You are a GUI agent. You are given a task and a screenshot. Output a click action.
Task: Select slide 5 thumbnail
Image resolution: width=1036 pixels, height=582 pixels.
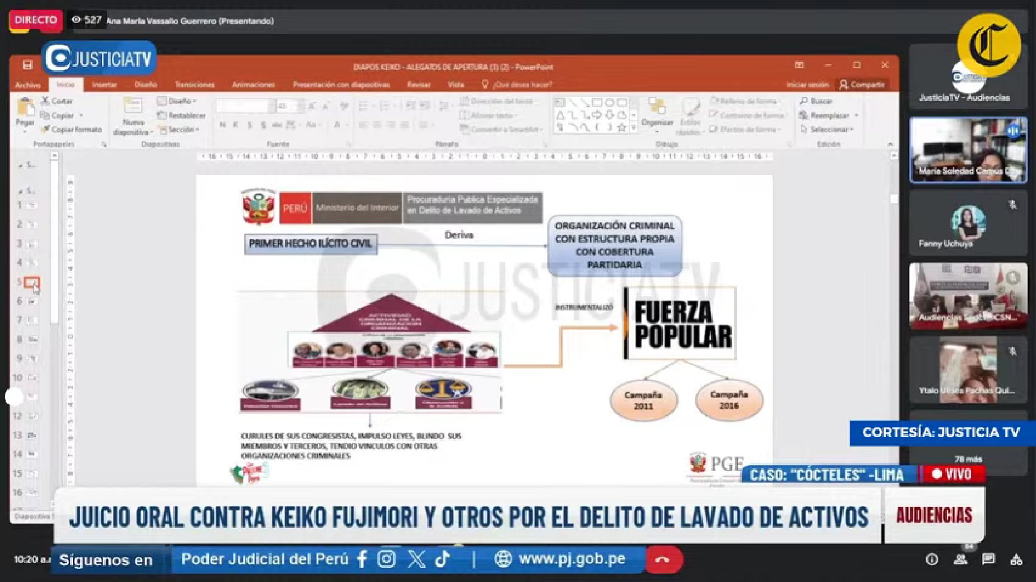(x=32, y=282)
